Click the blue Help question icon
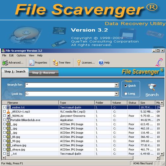Viewport: 166px width, 166px height. pos(101,63)
